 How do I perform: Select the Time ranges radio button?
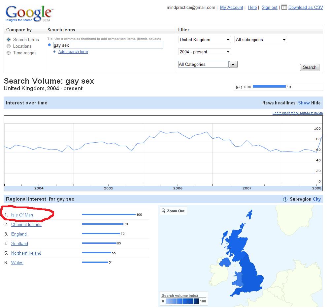(x=9, y=53)
